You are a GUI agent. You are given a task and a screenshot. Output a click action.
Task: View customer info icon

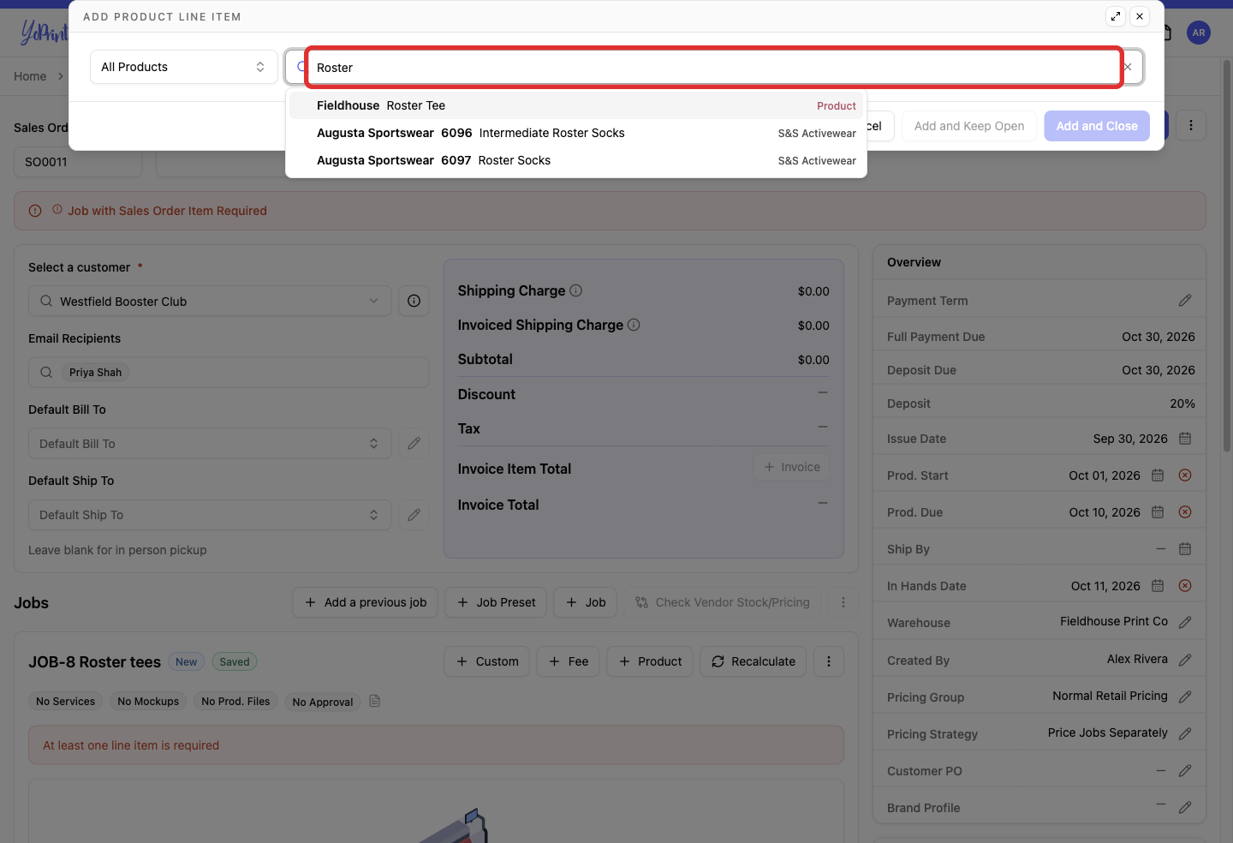[414, 301]
